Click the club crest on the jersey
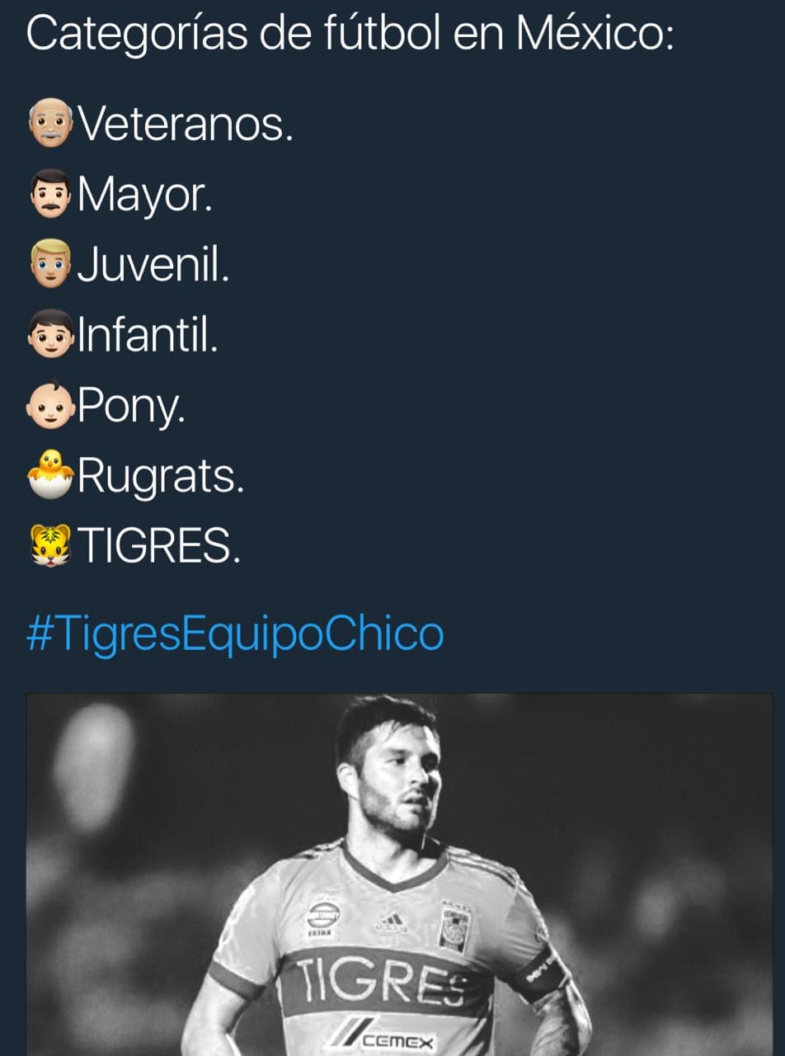 point(456,926)
